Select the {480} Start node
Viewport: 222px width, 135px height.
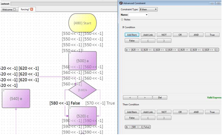[x=82, y=23]
